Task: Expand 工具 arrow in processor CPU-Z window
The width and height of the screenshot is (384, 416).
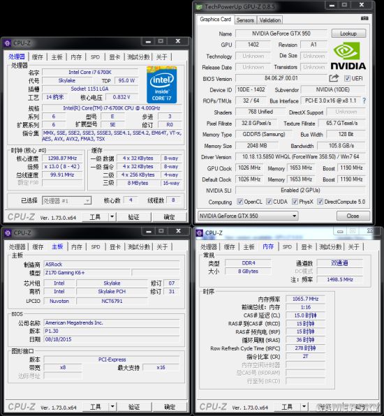Action: tap(112, 217)
